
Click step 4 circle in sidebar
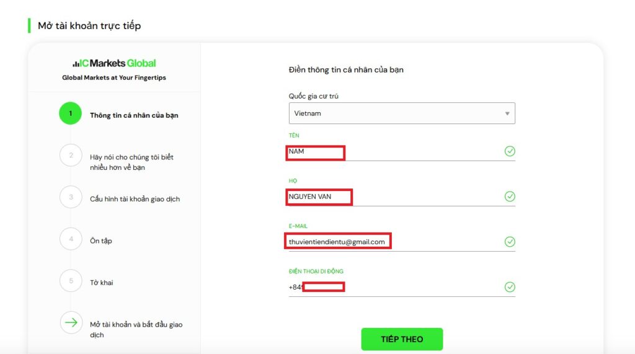pyautogui.click(x=71, y=239)
